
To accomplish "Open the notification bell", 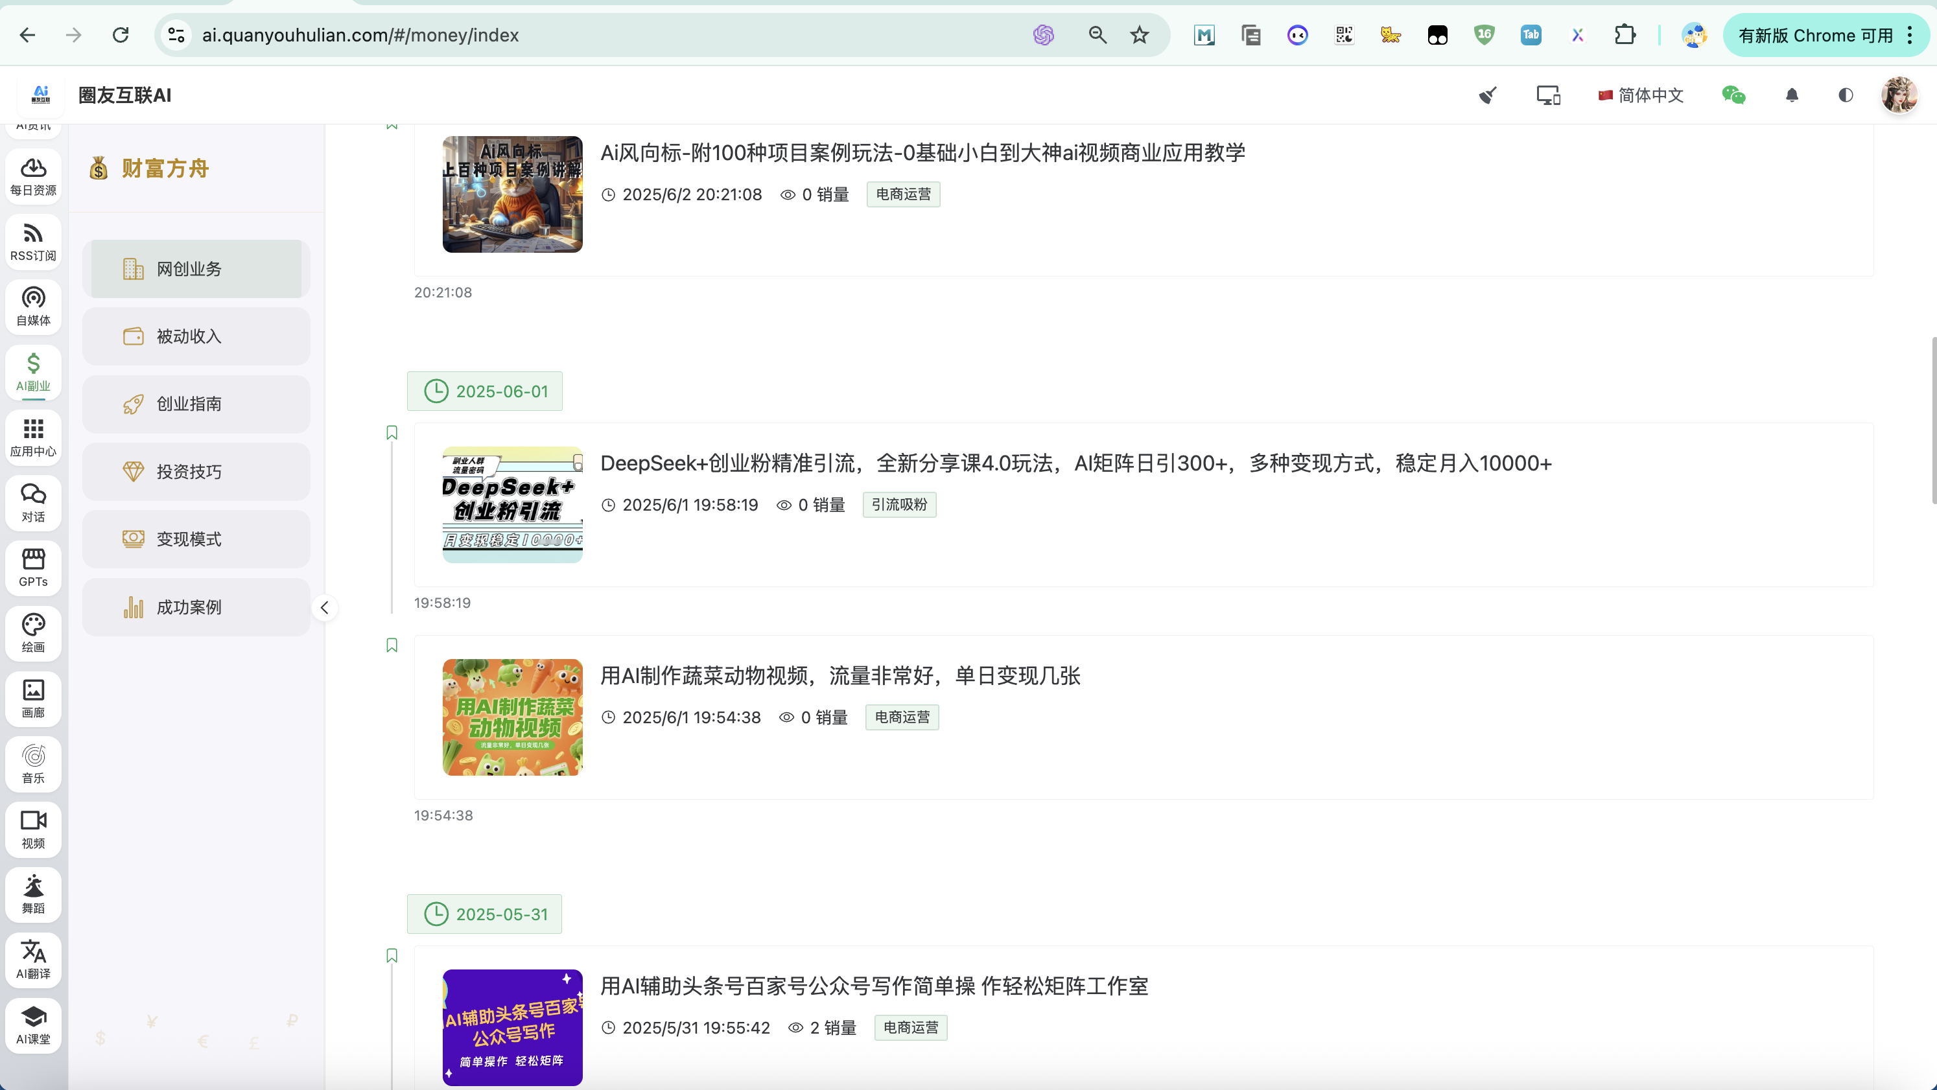I will pyautogui.click(x=1792, y=95).
